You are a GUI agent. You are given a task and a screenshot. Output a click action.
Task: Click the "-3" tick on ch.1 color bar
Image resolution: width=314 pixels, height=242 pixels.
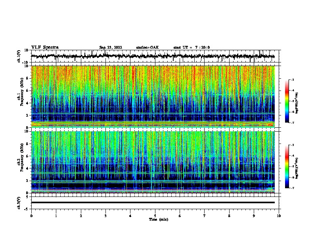[x=292, y=79]
